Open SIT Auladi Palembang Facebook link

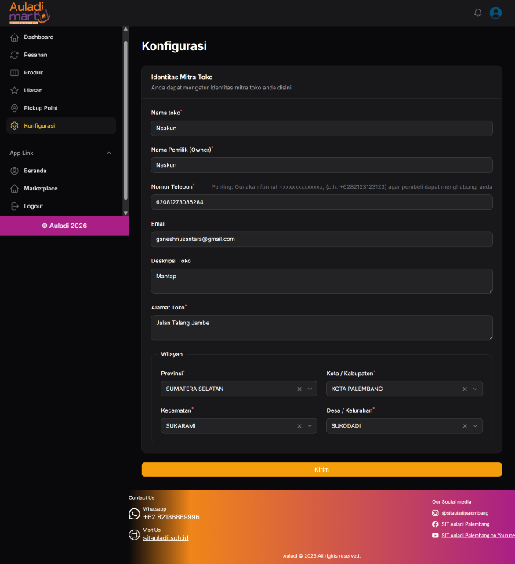(466, 524)
